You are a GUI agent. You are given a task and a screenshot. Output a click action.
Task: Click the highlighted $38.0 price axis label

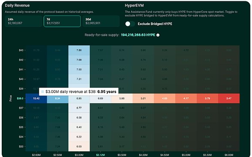click(20, 98)
